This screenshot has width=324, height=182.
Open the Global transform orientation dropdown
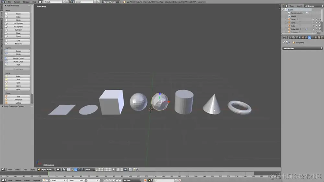[x=89, y=170]
